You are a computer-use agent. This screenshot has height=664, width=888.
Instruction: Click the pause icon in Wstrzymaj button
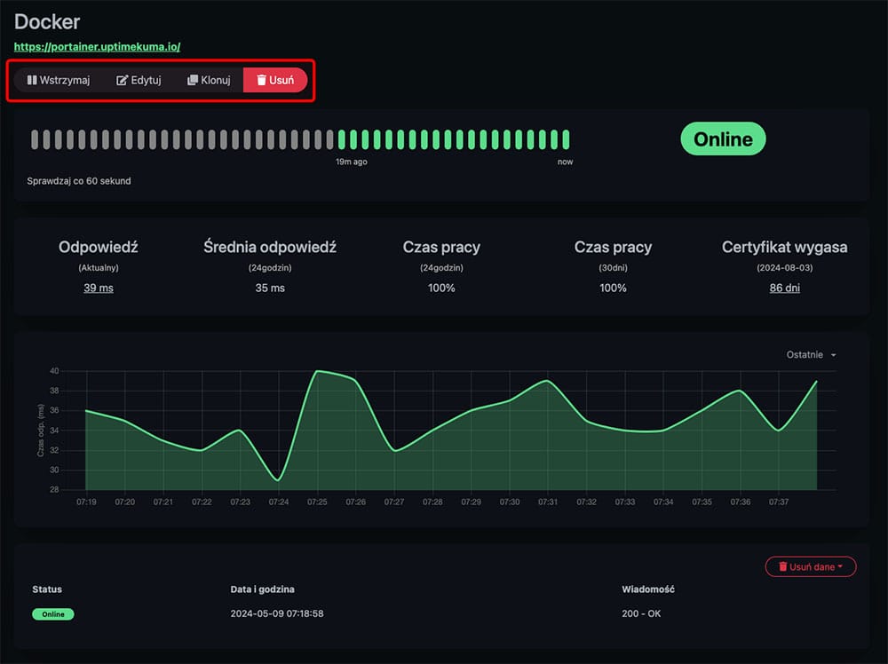pos(32,80)
